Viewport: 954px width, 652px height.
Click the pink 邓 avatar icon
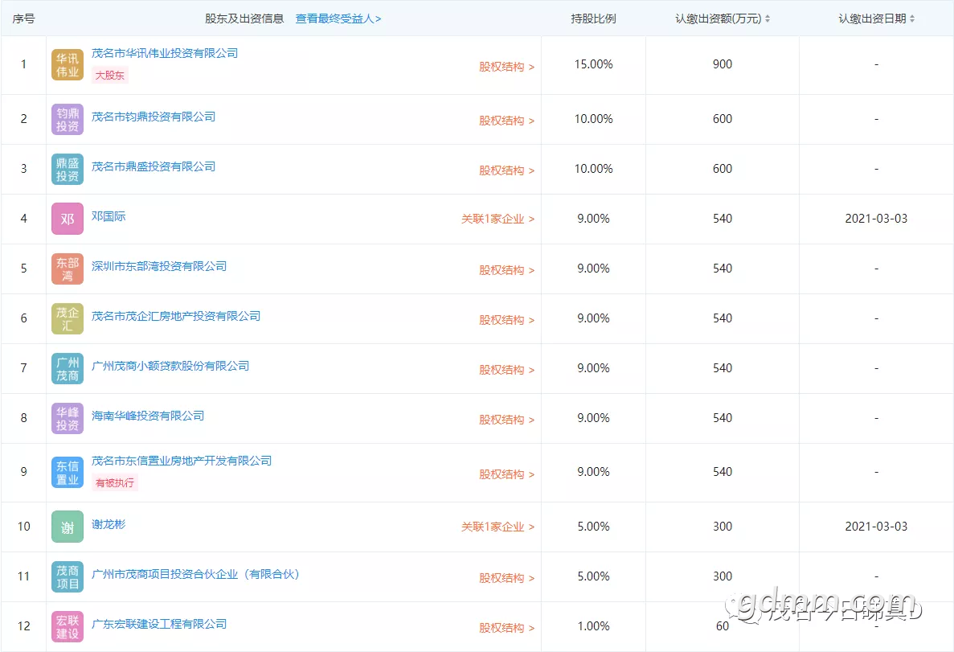(68, 219)
